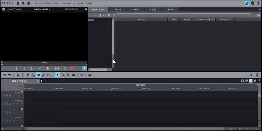Jump to range start
This screenshot has height=131, width=262.
click(32, 68)
